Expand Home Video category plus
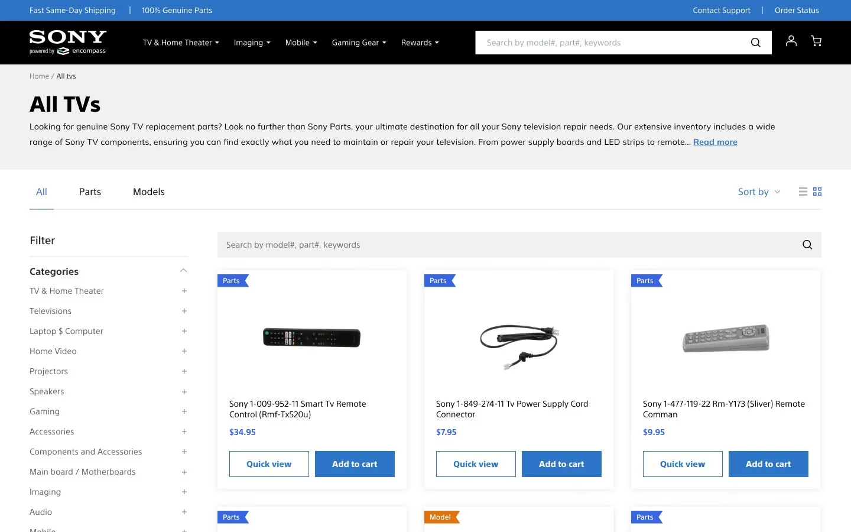This screenshot has width=851, height=532. pos(184,351)
